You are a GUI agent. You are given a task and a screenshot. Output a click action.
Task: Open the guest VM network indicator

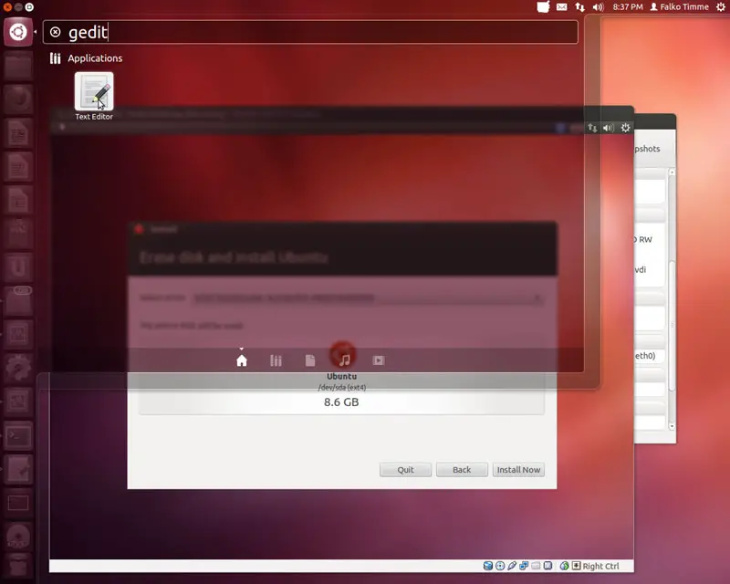(592, 128)
